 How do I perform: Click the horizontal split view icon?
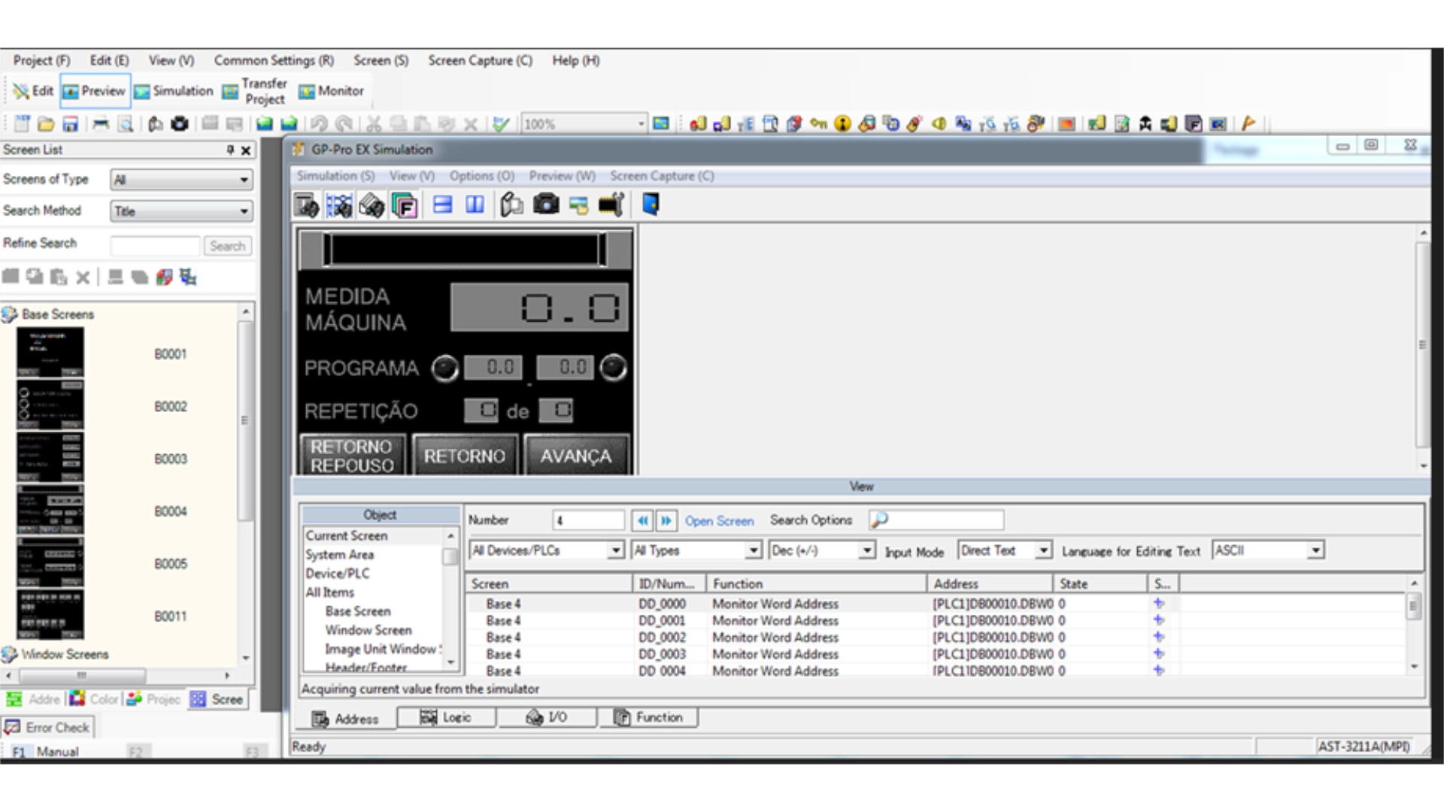[442, 205]
